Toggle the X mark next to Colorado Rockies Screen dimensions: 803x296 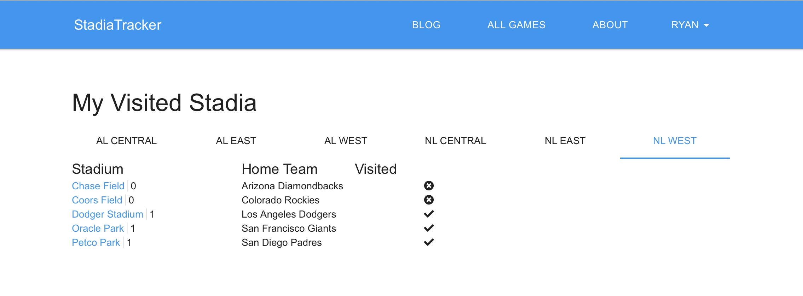(429, 200)
